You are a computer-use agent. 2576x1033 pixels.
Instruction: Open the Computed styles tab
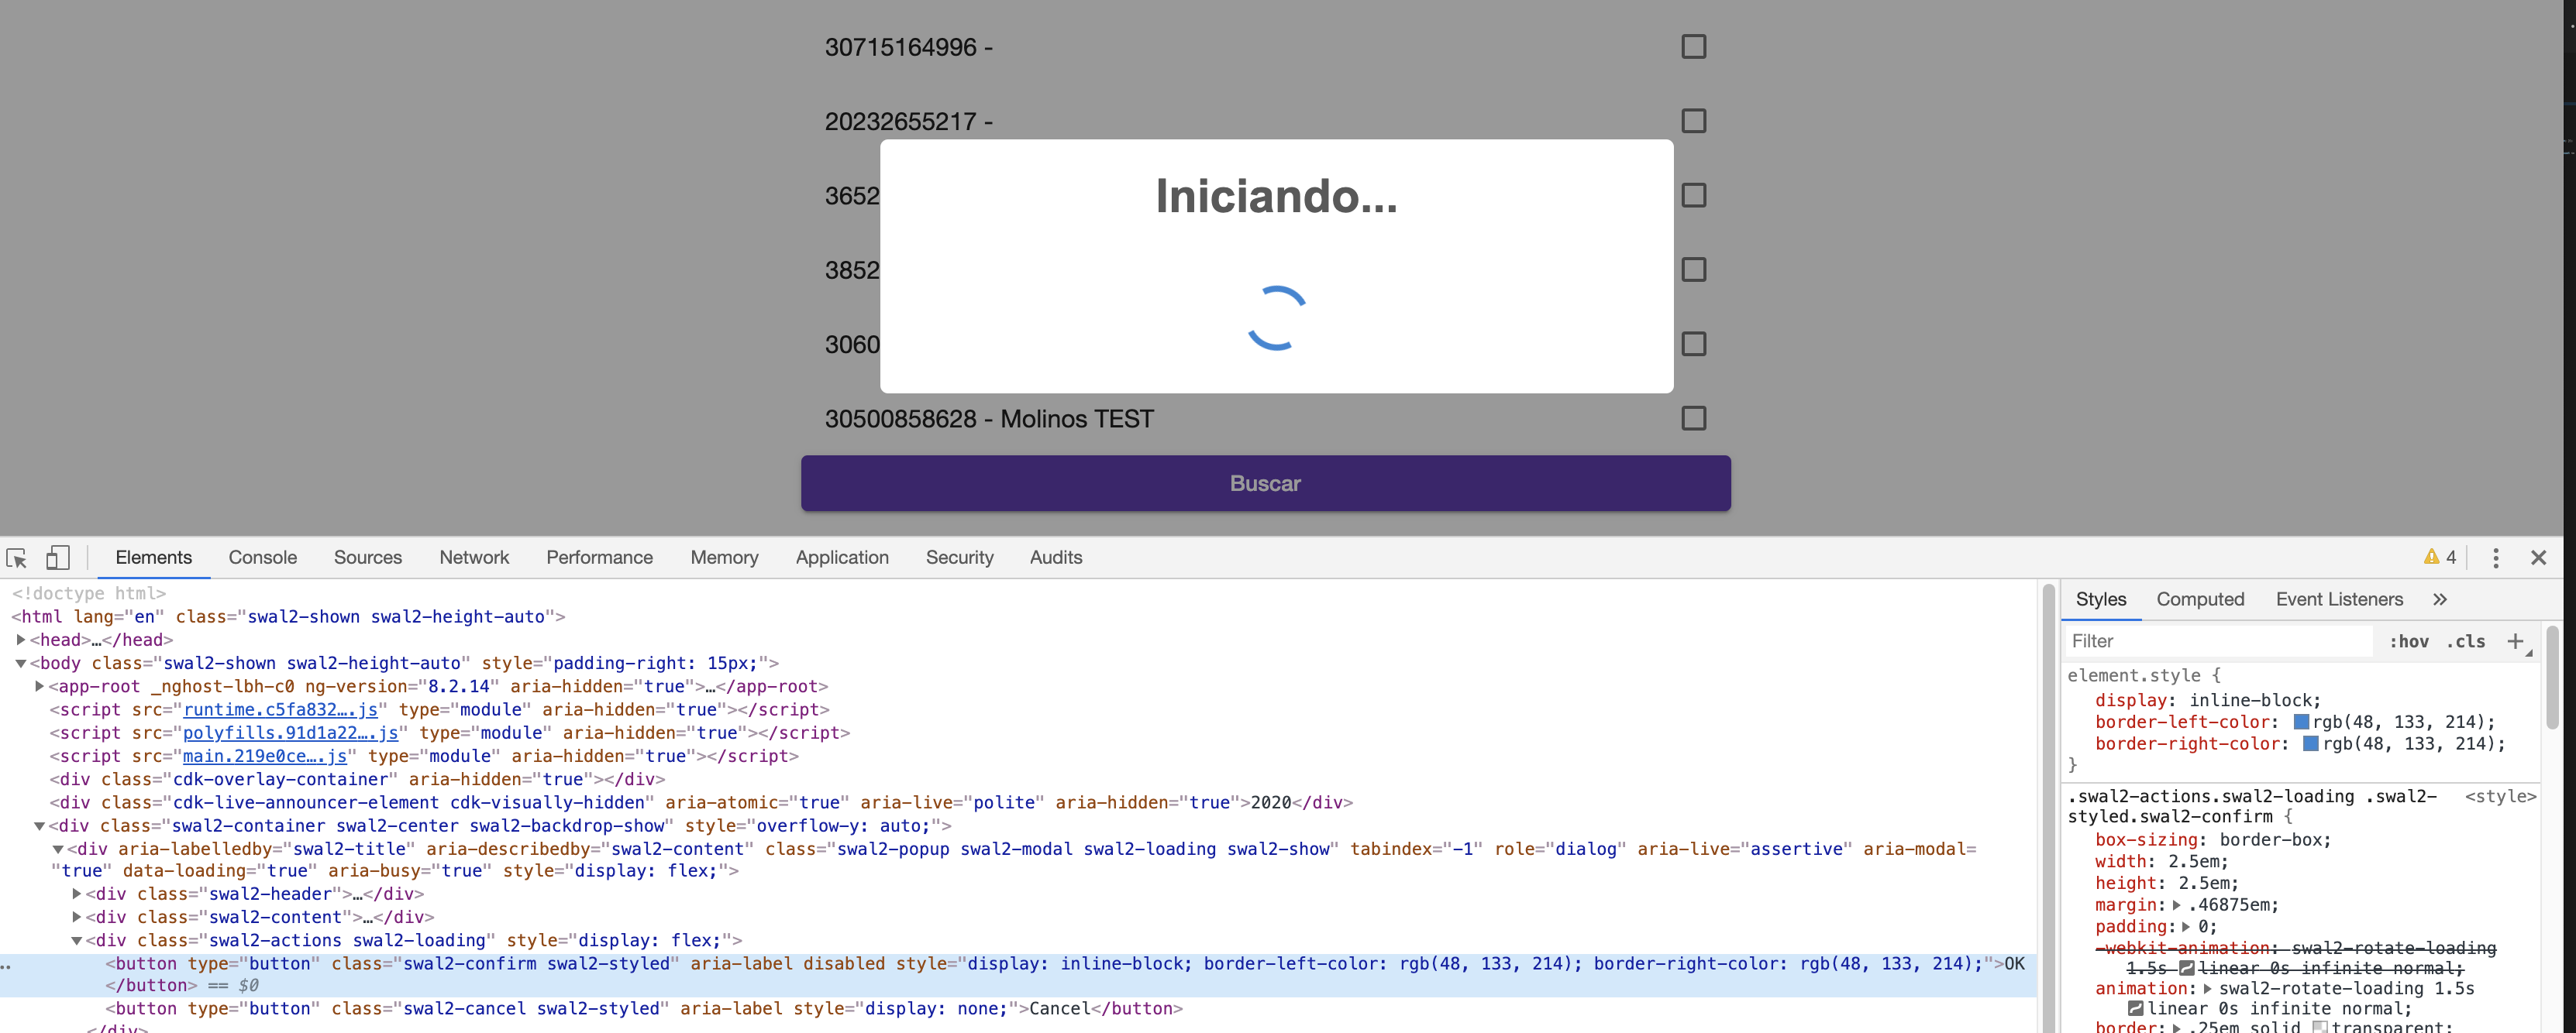[x=2200, y=599]
